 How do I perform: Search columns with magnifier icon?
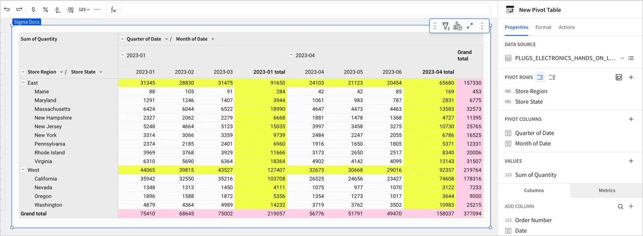620,206
